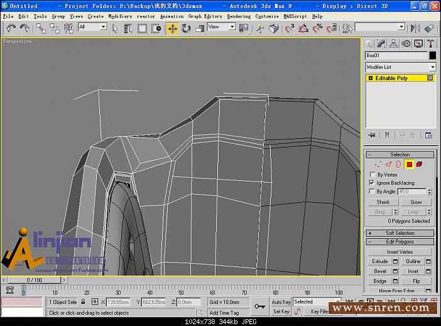The height and width of the screenshot is (326, 441).
Task: Activate the Select and Rotate tool
Action: (x=186, y=28)
